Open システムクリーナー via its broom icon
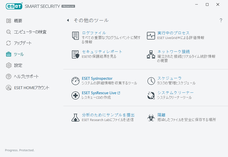 tap(151, 95)
